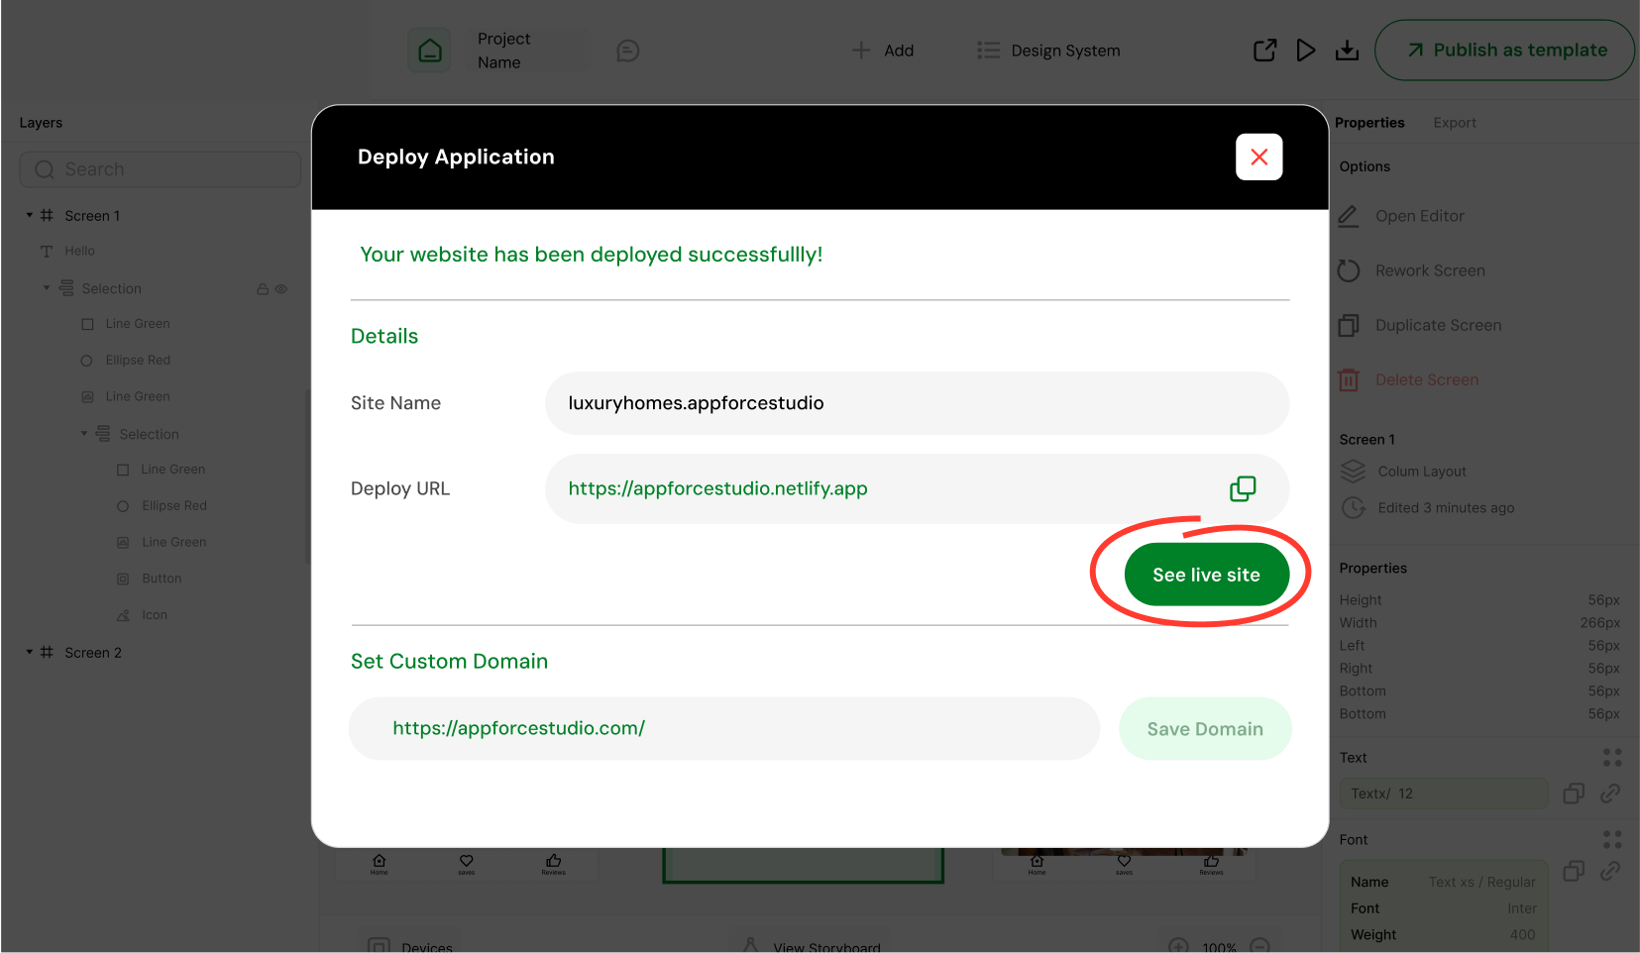The width and height of the screenshot is (1640, 953).
Task: Expand the Screen 2 layer tree
Action: coord(30,652)
